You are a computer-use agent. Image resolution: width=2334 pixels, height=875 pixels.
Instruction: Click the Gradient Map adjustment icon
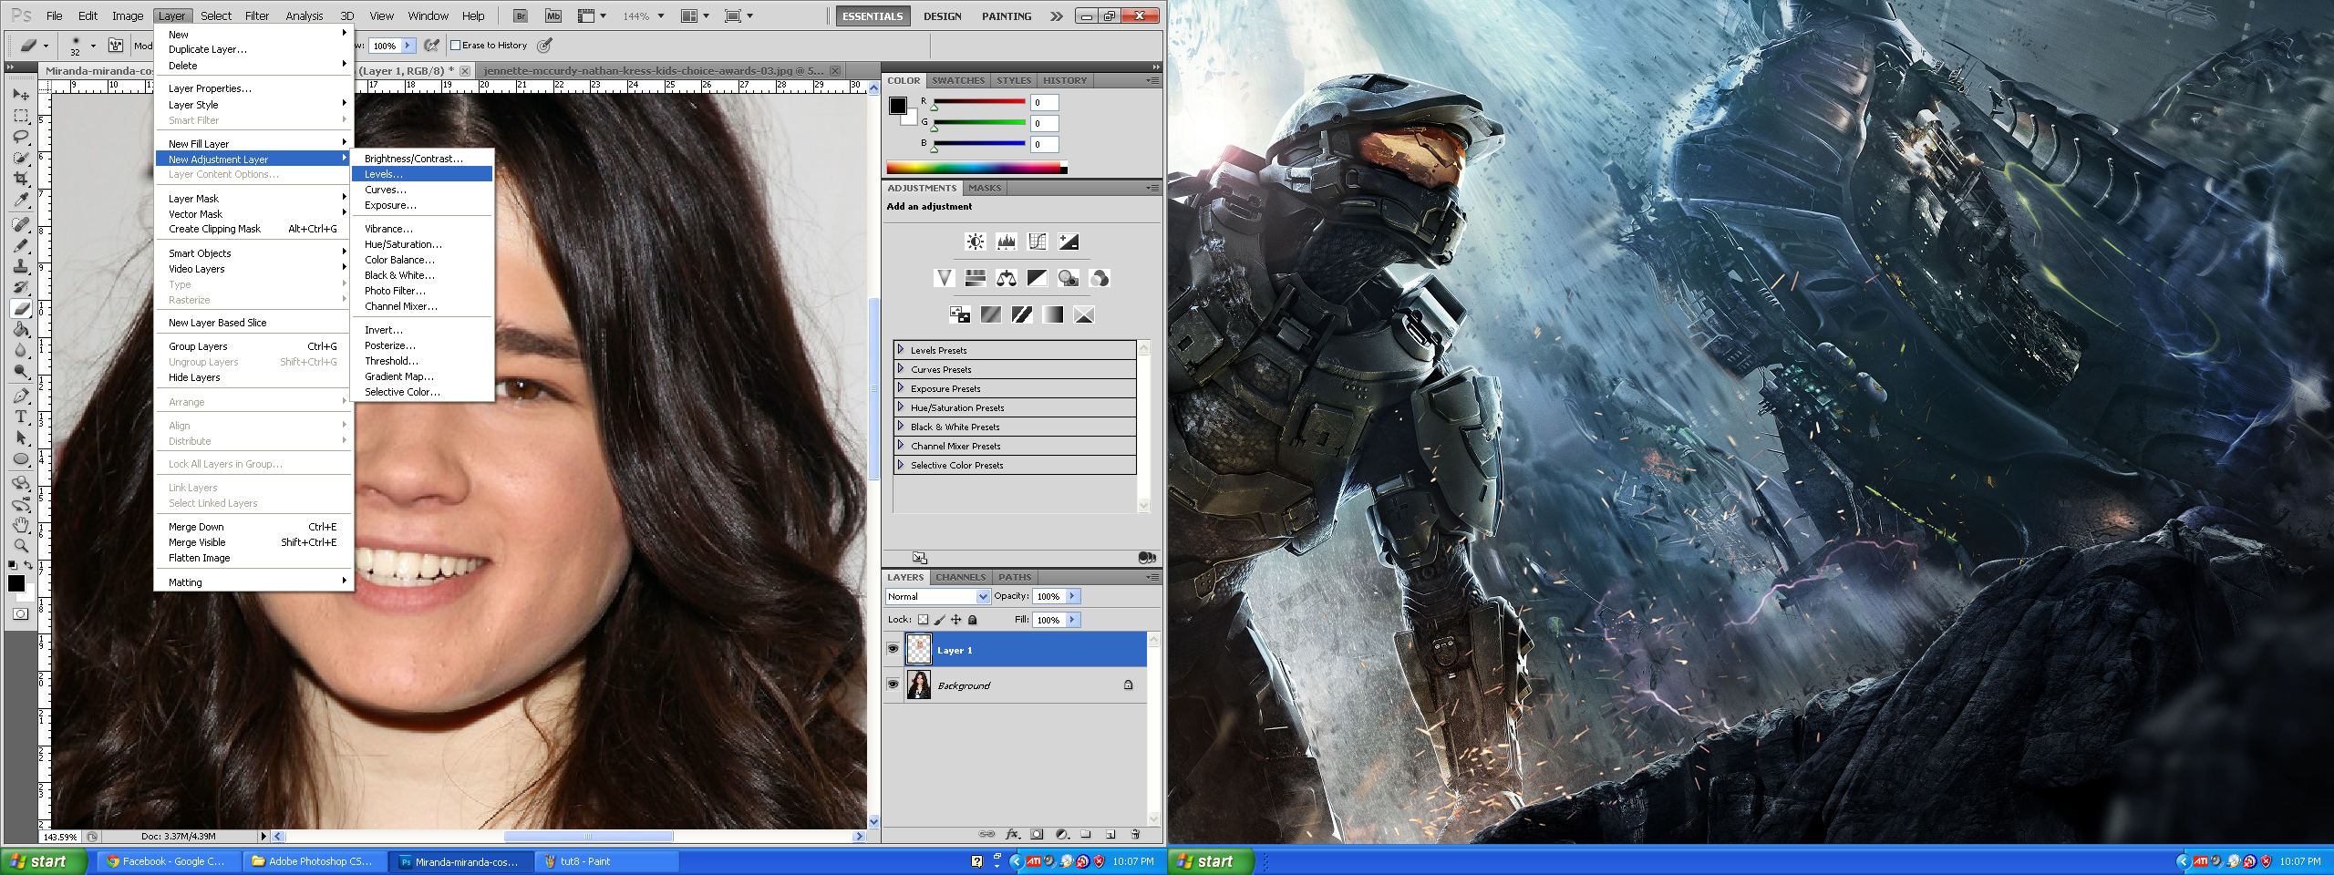point(1053,314)
